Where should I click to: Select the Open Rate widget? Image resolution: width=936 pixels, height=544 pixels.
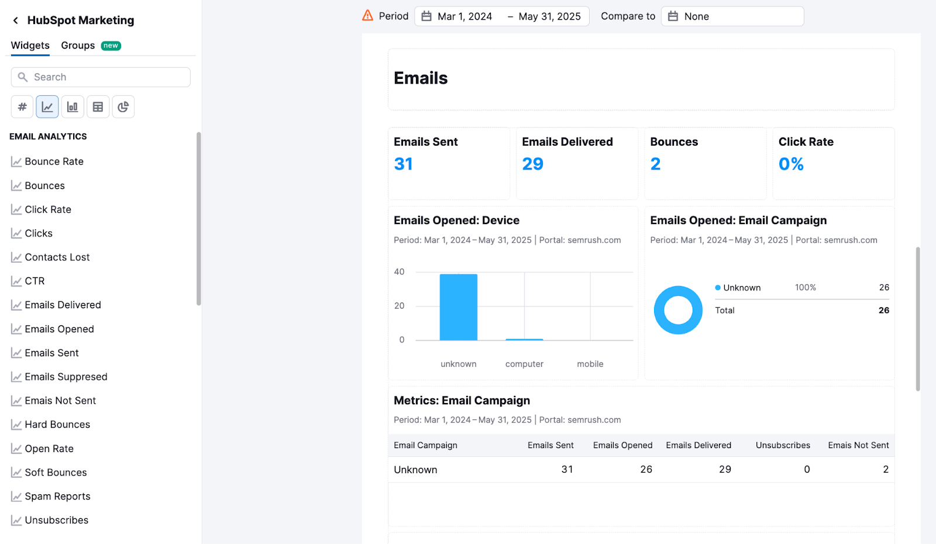click(x=49, y=448)
